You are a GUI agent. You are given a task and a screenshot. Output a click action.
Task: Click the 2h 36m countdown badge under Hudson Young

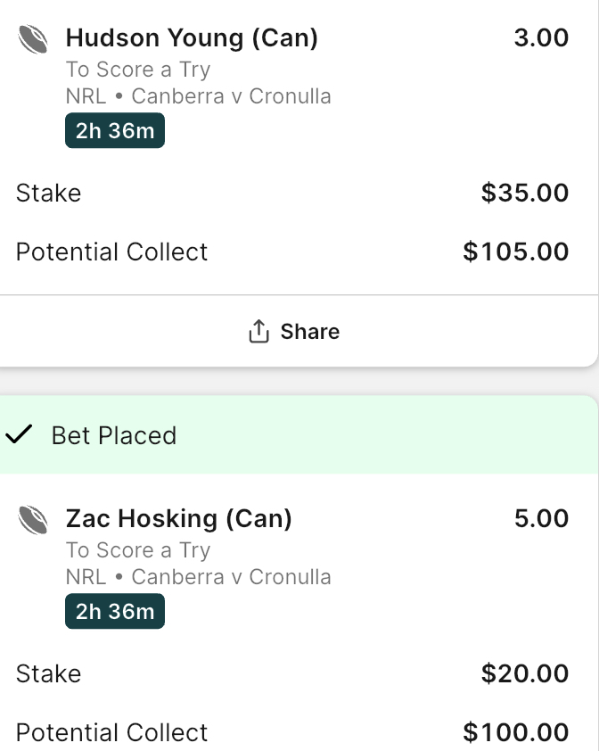pyautogui.click(x=115, y=131)
